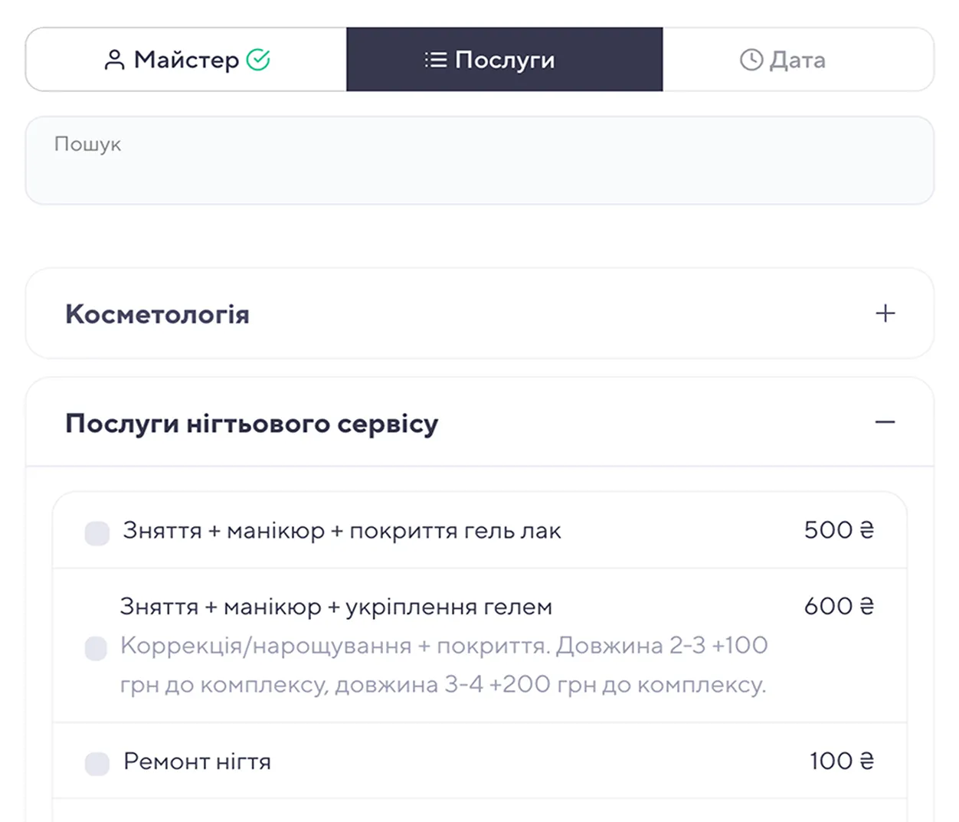This screenshot has height=822, width=959.
Task: Click the Ремонт нігтя service name
Action: (x=197, y=761)
